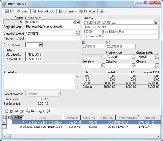
Task: Sort items with the A-Z sort icon
Action: point(4,117)
